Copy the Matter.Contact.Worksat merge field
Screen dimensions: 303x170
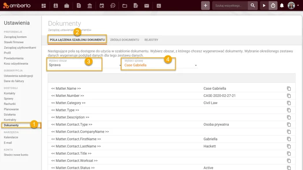click(x=289, y=161)
